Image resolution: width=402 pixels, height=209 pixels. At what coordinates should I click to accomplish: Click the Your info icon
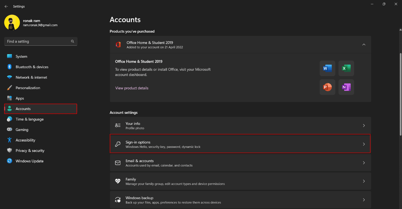click(118, 125)
